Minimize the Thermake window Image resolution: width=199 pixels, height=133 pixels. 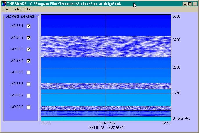coord(185,4)
